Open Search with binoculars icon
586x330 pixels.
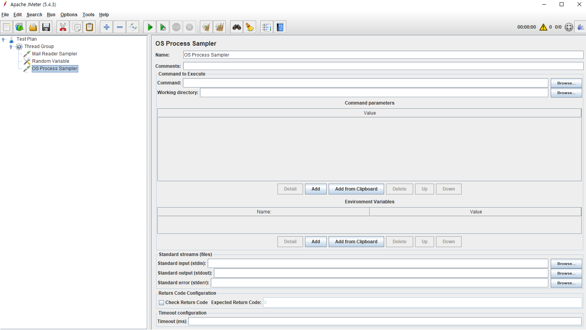pyautogui.click(x=237, y=27)
